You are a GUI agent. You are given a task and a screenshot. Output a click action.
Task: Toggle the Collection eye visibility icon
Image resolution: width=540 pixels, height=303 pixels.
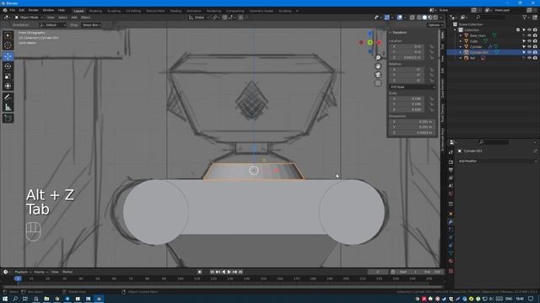point(529,30)
